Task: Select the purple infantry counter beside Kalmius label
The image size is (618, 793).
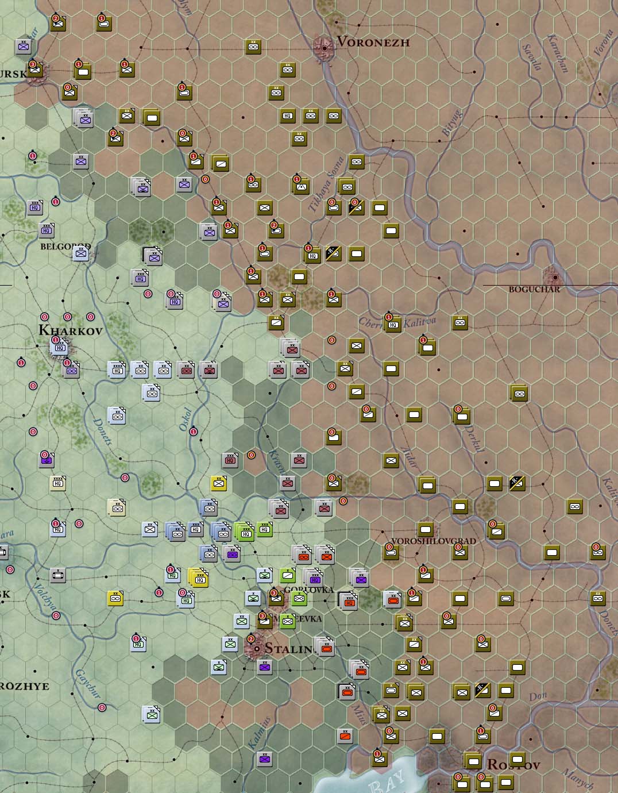Action: (264, 759)
